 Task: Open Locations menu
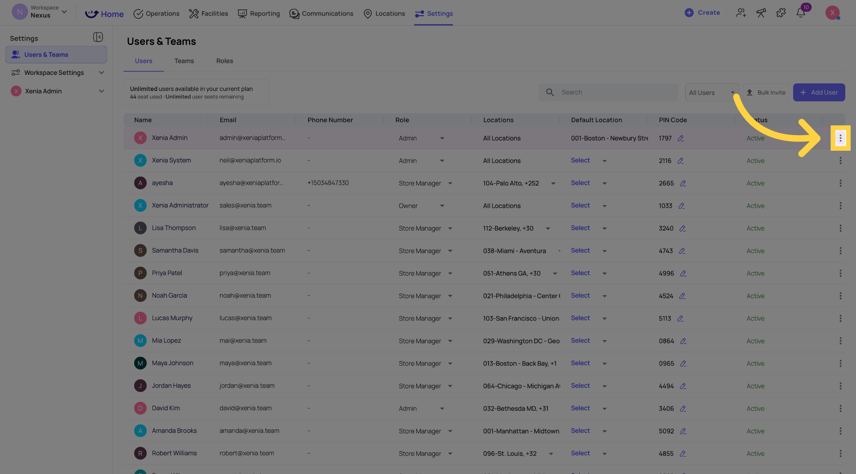[x=384, y=14]
